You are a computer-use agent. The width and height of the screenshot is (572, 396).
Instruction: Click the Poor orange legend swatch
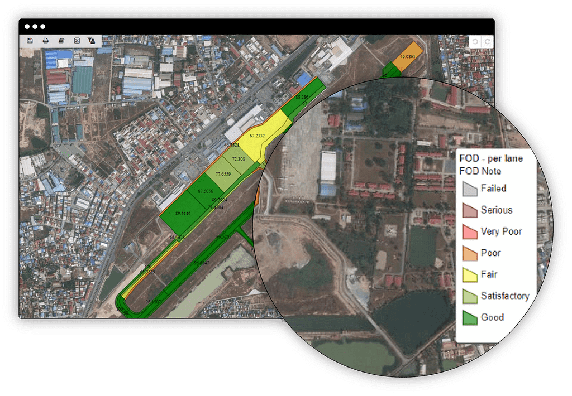[x=470, y=253]
